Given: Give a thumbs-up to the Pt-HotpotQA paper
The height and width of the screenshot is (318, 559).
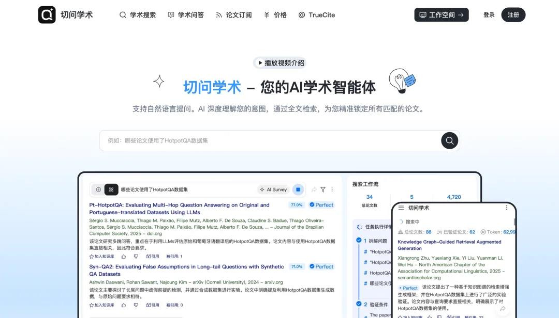Looking at the screenshot, I should click(124, 256).
